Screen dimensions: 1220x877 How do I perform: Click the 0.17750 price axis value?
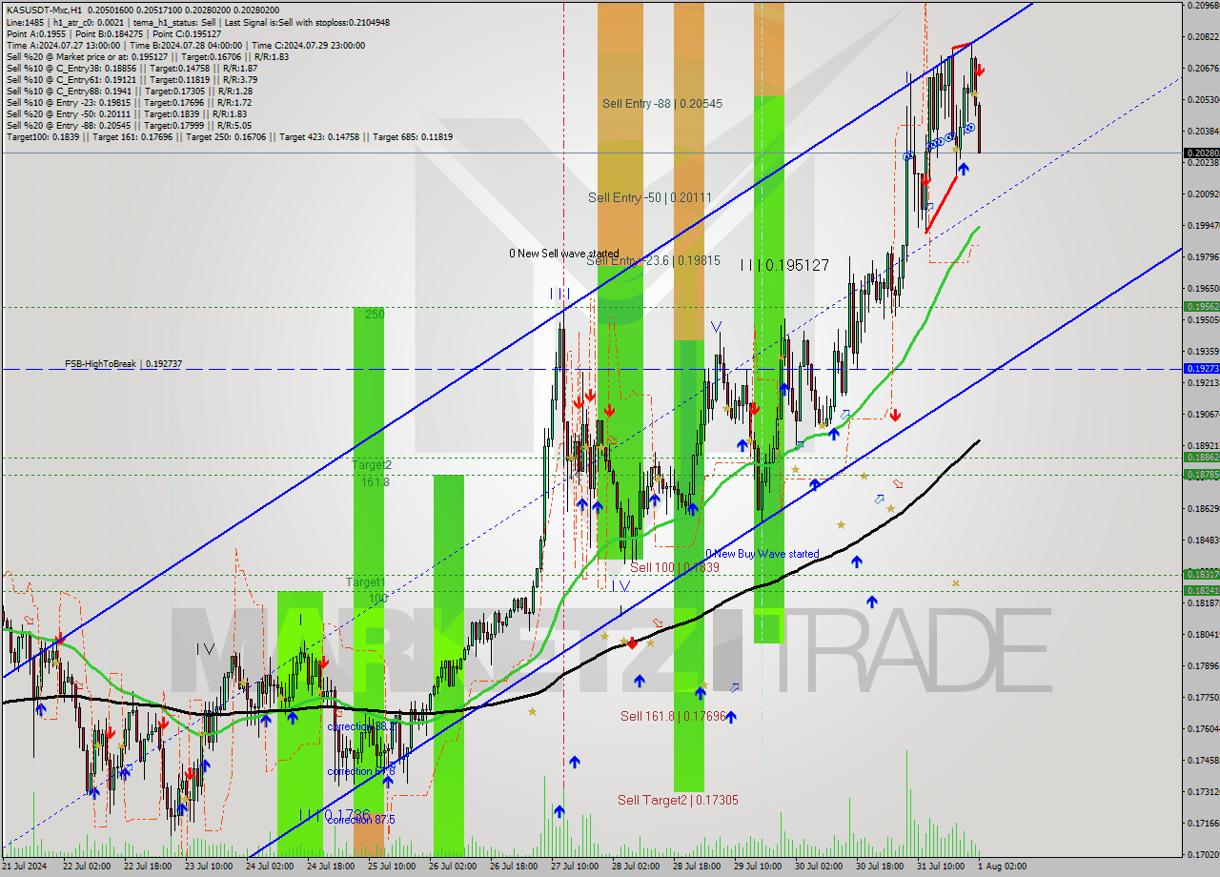click(1203, 697)
